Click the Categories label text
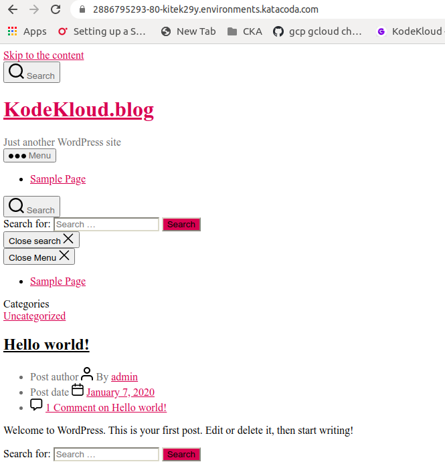The image size is (445, 468). point(26,304)
